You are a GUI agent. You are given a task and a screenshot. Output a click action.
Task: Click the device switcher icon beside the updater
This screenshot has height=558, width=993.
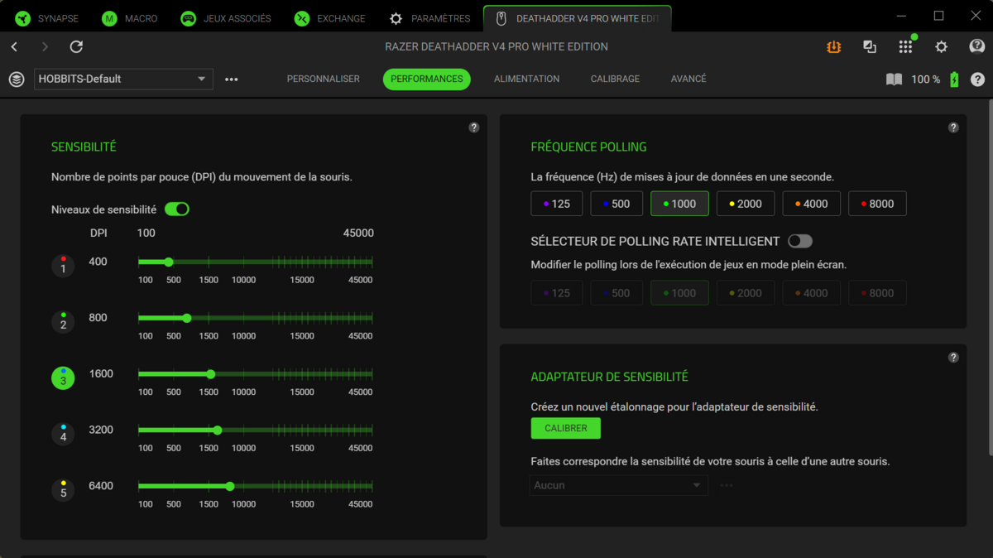coord(870,47)
